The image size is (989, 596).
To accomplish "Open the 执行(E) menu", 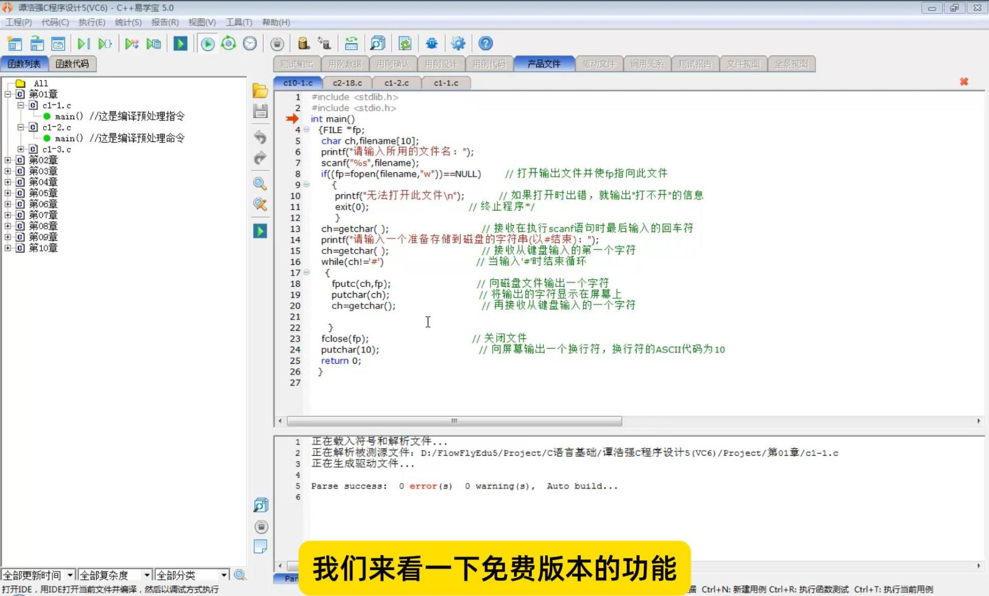I will click(92, 22).
